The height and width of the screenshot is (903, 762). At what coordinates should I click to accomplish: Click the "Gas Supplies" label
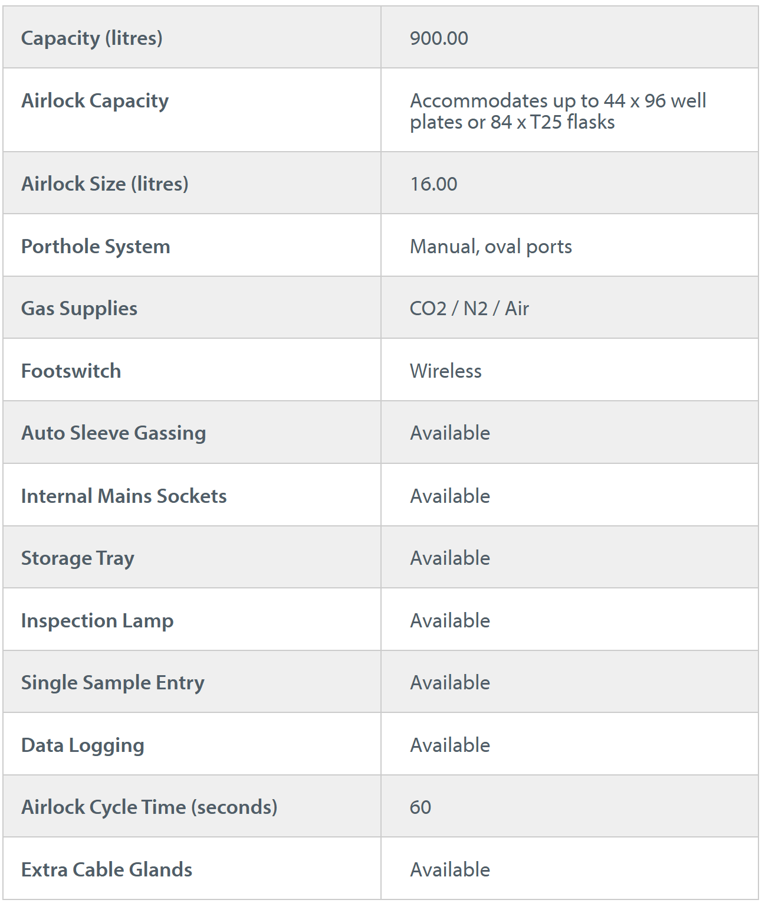[x=79, y=309]
